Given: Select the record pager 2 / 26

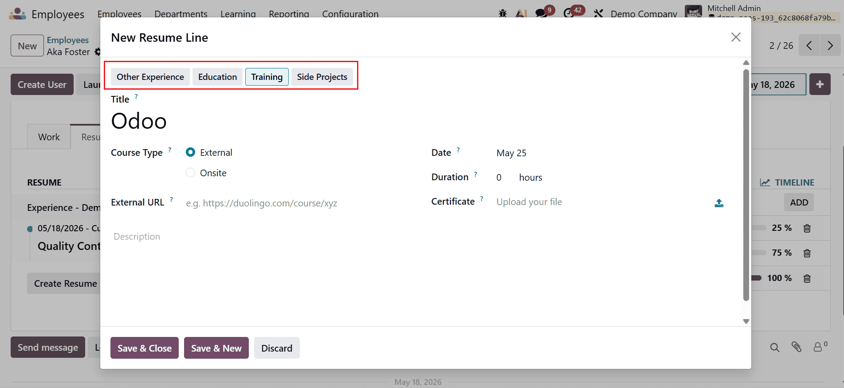Looking at the screenshot, I should tap(781, 46).
